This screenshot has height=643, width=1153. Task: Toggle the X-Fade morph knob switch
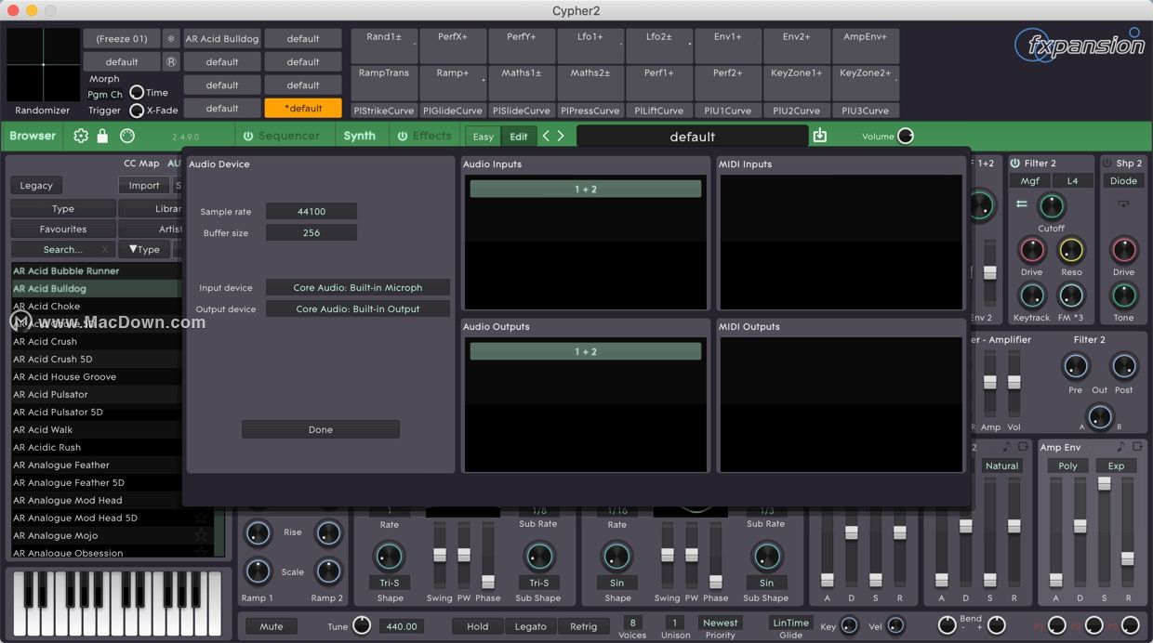click(x=137, y=111)
